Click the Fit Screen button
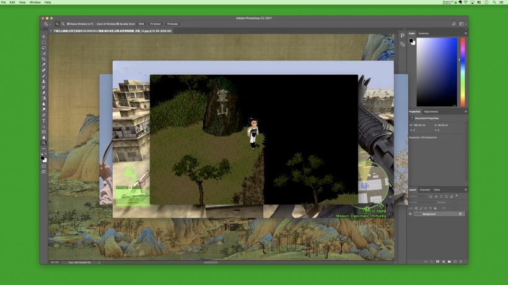 click(155, 23)
